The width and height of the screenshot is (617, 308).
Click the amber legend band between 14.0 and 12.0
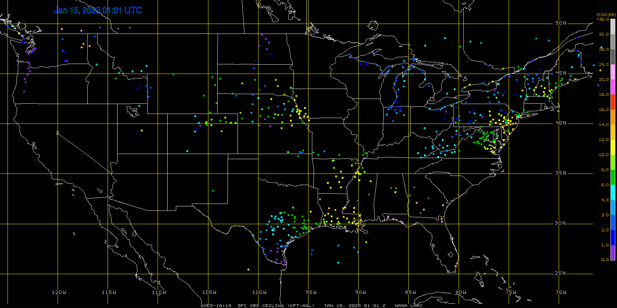[x=613, y=132]
